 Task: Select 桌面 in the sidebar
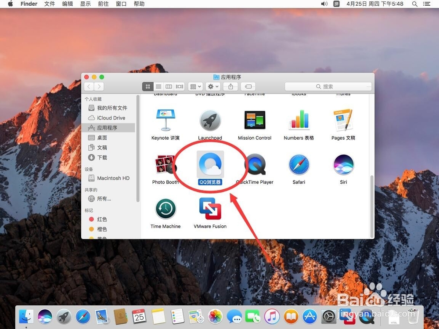click(x=108, y=137)
